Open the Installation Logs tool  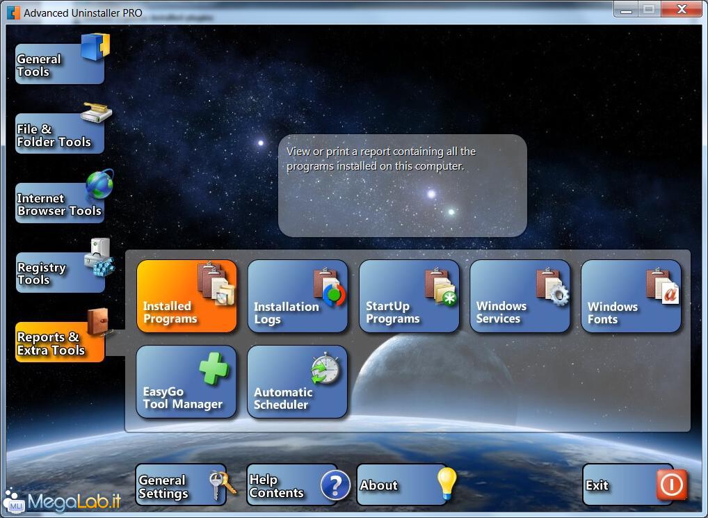click(x=298, y=296)
